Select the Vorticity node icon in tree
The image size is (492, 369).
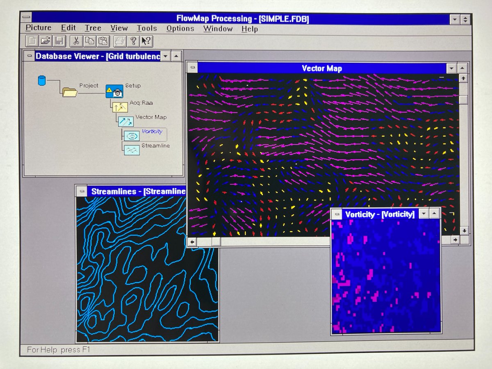(x=132, y=136)
